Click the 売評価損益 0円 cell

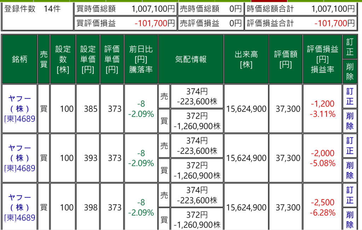click(211, 23)
